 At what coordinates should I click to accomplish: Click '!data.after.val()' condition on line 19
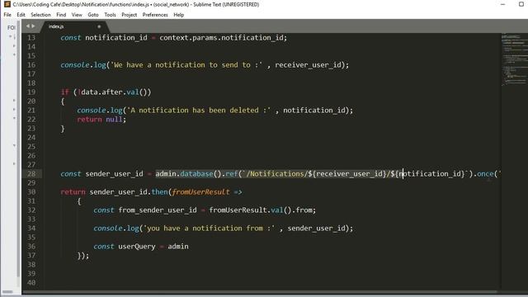point(112,92)
